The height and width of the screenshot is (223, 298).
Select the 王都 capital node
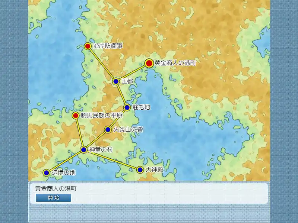pos(115,82)
